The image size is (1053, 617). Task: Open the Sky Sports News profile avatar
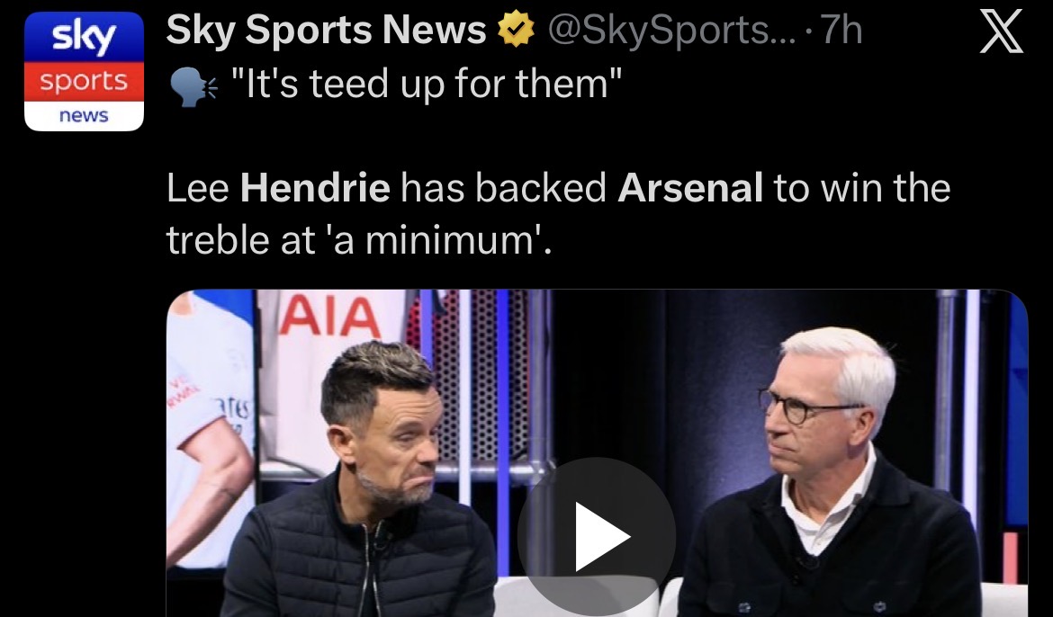tap(84, 71)
